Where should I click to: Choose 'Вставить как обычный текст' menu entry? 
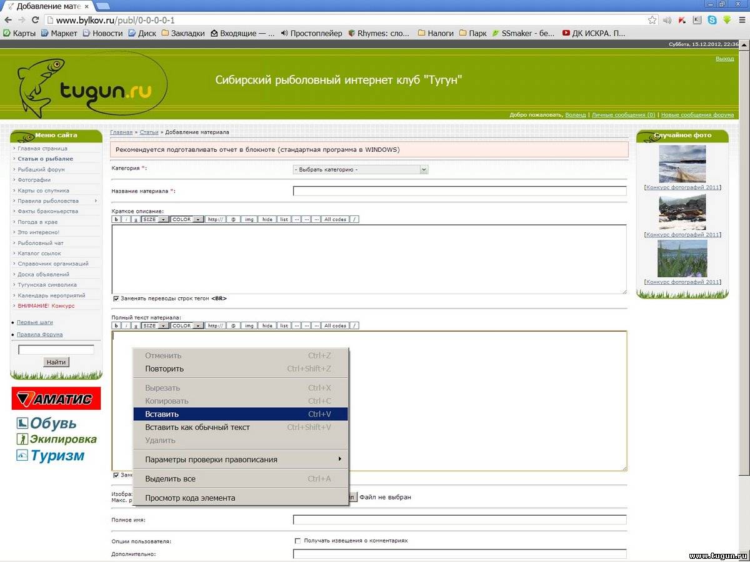click(x=241, y=427)
